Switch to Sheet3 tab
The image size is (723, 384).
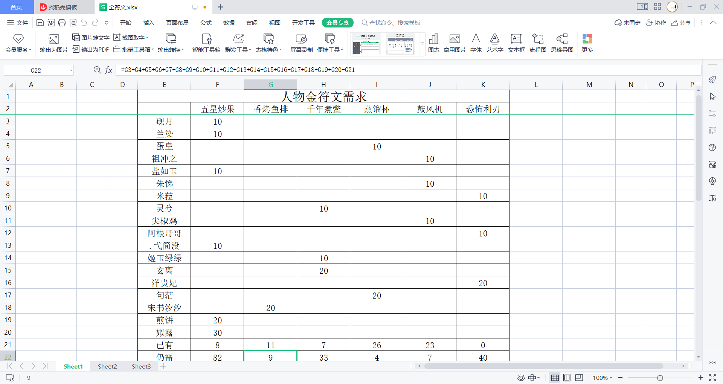[141, 366]
